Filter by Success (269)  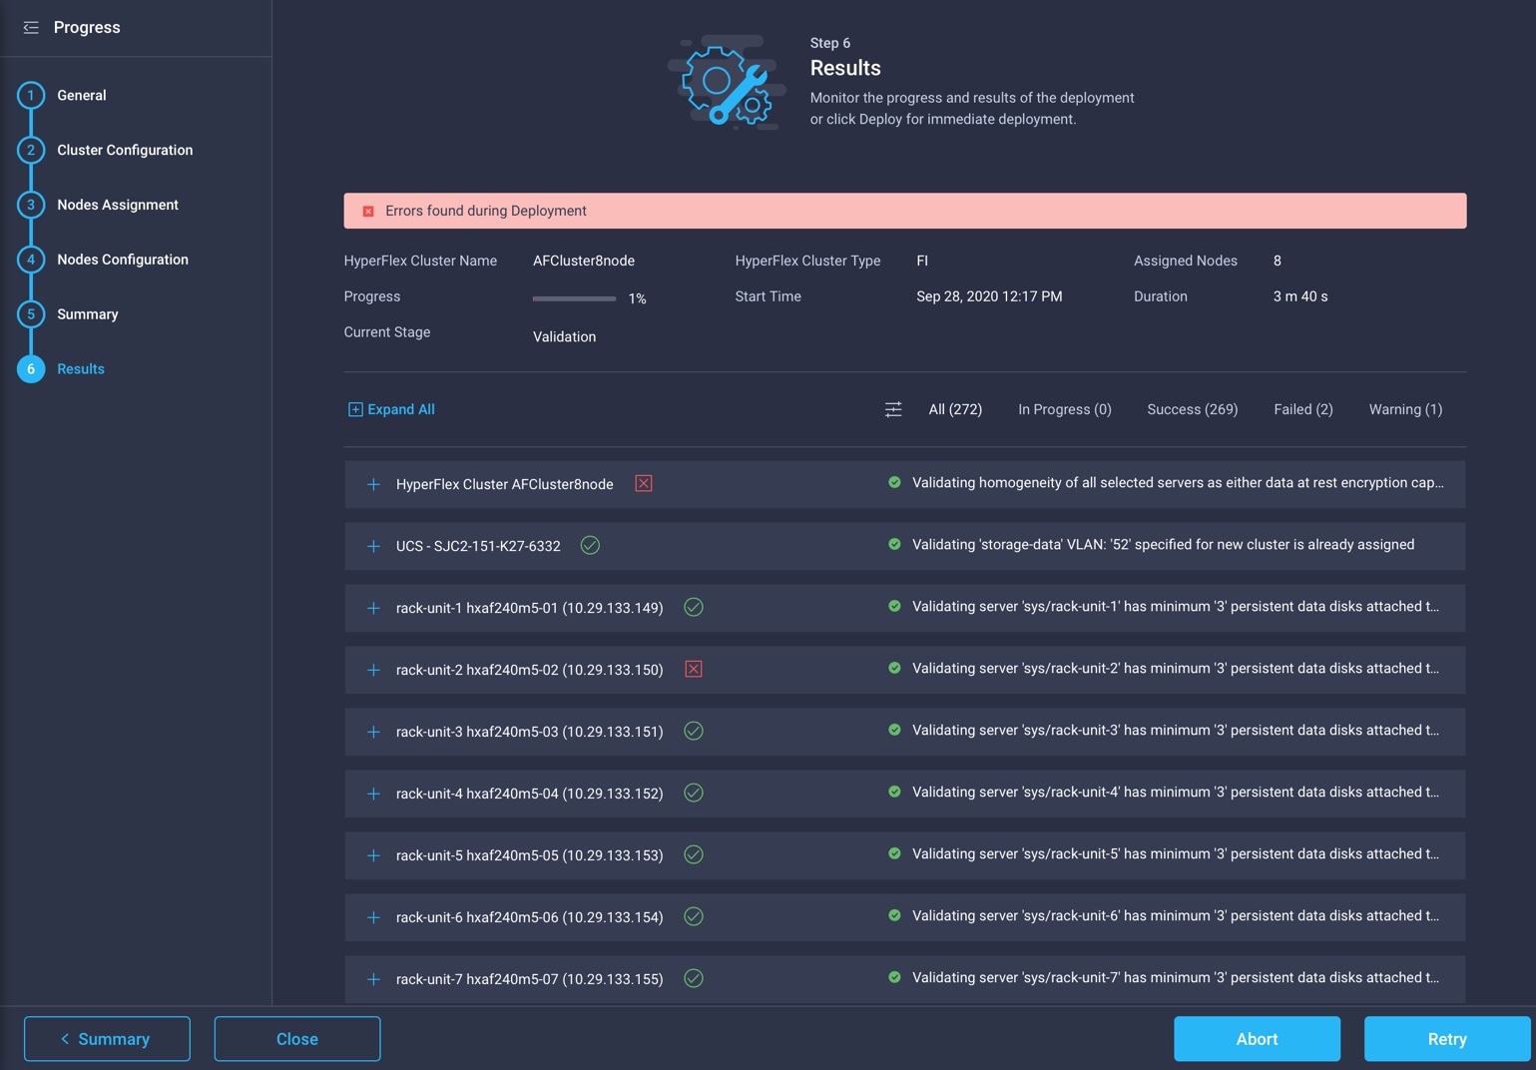[x=1193, y=409]
